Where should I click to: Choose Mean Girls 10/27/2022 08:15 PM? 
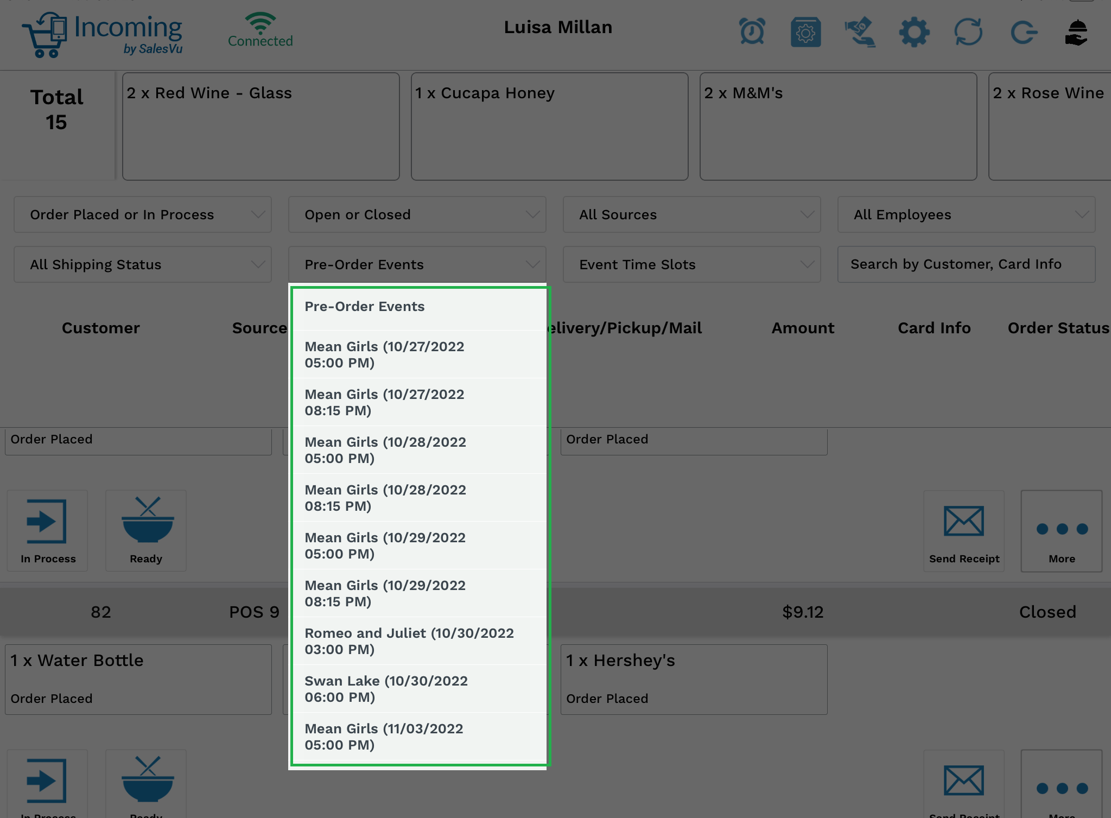click(420, 402)
